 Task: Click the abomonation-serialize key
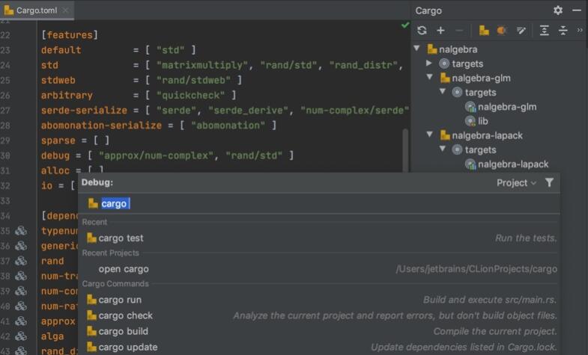click(101, 126)
